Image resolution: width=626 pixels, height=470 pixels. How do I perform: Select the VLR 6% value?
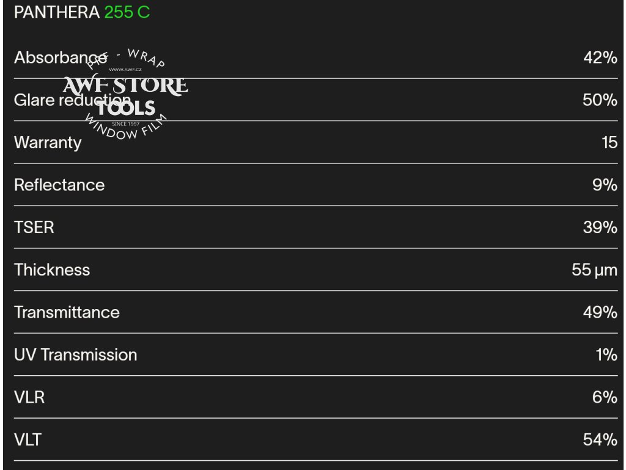point(604,397)
